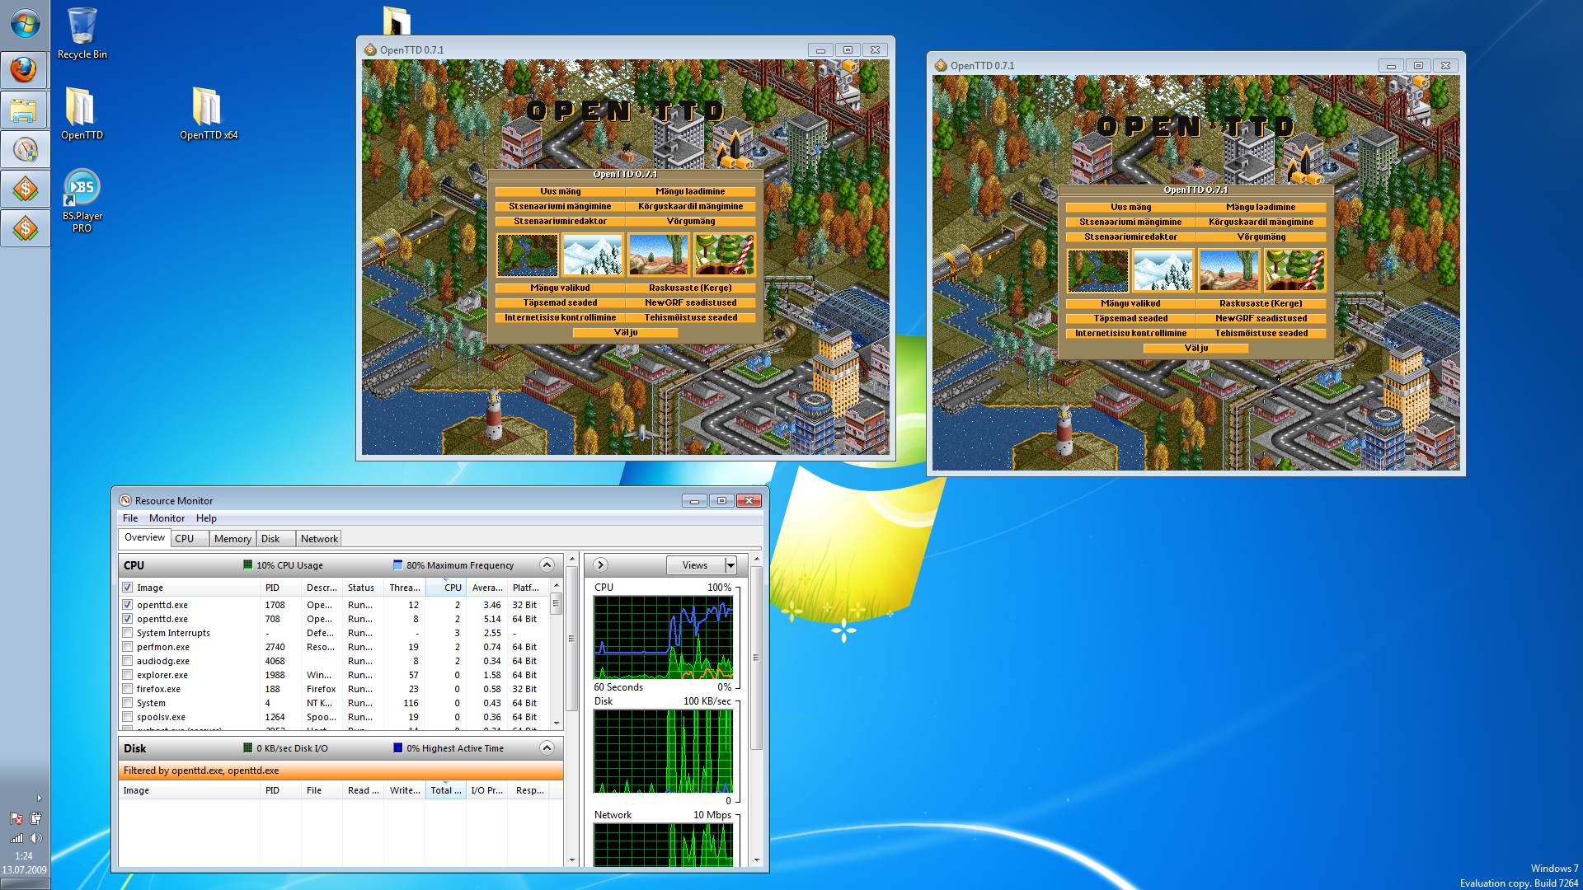Click NewGRF seadistused in right OpenTTD window
Viewport: 1583px width, 890px height.
(x=1261, y=319)
